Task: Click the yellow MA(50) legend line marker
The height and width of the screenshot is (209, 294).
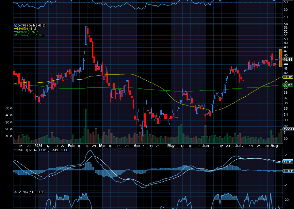Action: click(x=16, y=29)
